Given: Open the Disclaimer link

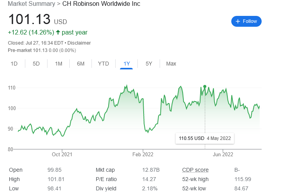Looking at the screenshot, I should (79, 43).
